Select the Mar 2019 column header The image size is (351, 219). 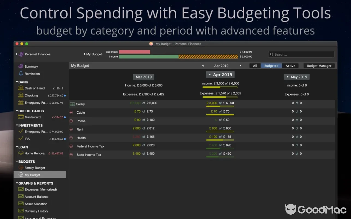[143, 77]
